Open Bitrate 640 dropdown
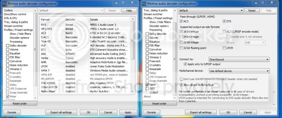The width and height of the screenshot is (282, 118). (255, 43)
